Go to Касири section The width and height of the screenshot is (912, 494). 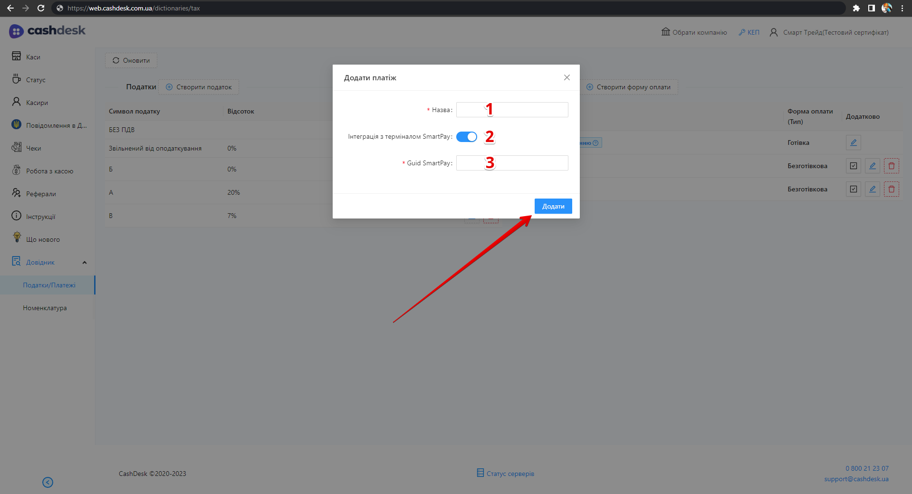pos(37,103)
